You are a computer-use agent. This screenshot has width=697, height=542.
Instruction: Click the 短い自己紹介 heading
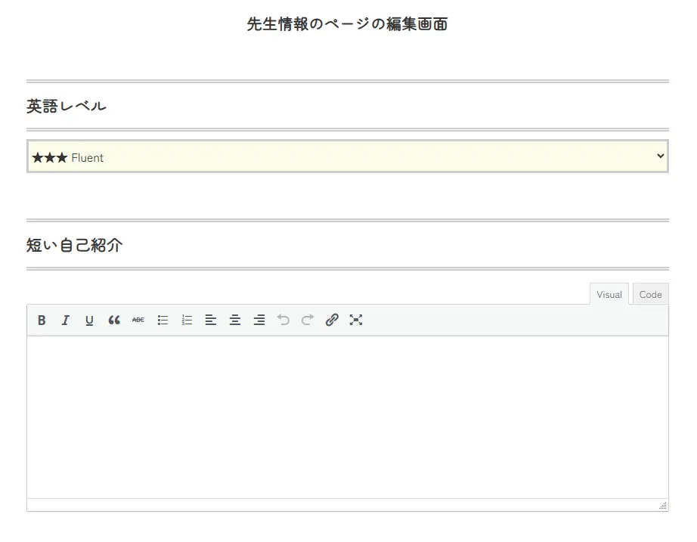74,245
